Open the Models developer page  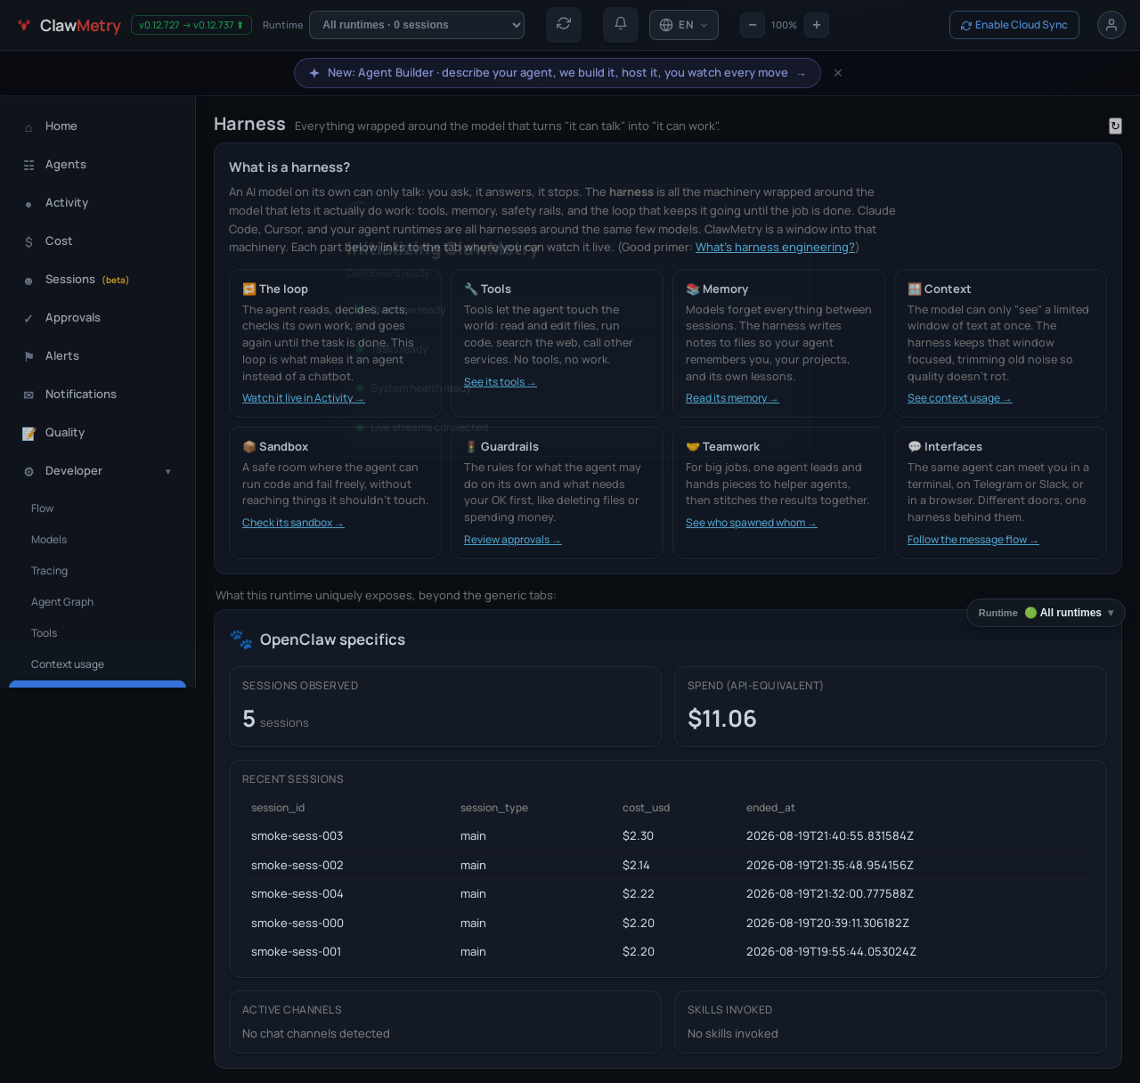(49, 540)
